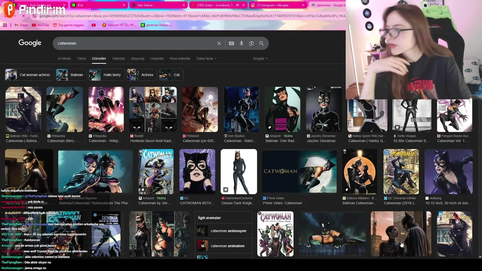
Task: Mute audio on the Gotye tab
Action: (237, 5)
